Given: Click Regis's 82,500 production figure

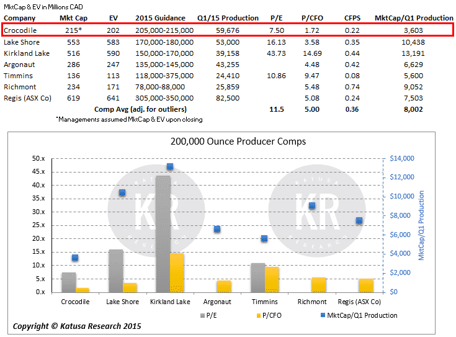Looking at the screenshot, I should pyautogui.click(x=228, y=98).
